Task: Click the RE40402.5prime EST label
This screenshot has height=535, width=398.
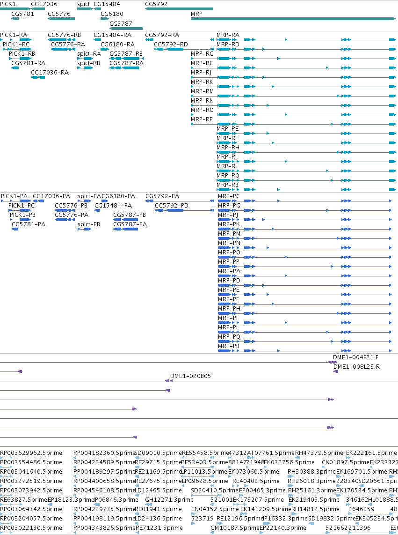Action: pos(256,481)
